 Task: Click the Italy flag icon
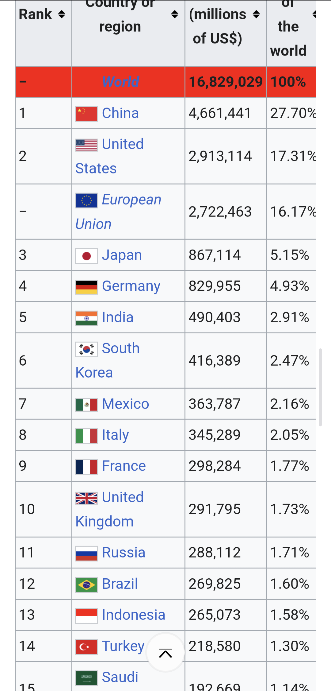86,436
